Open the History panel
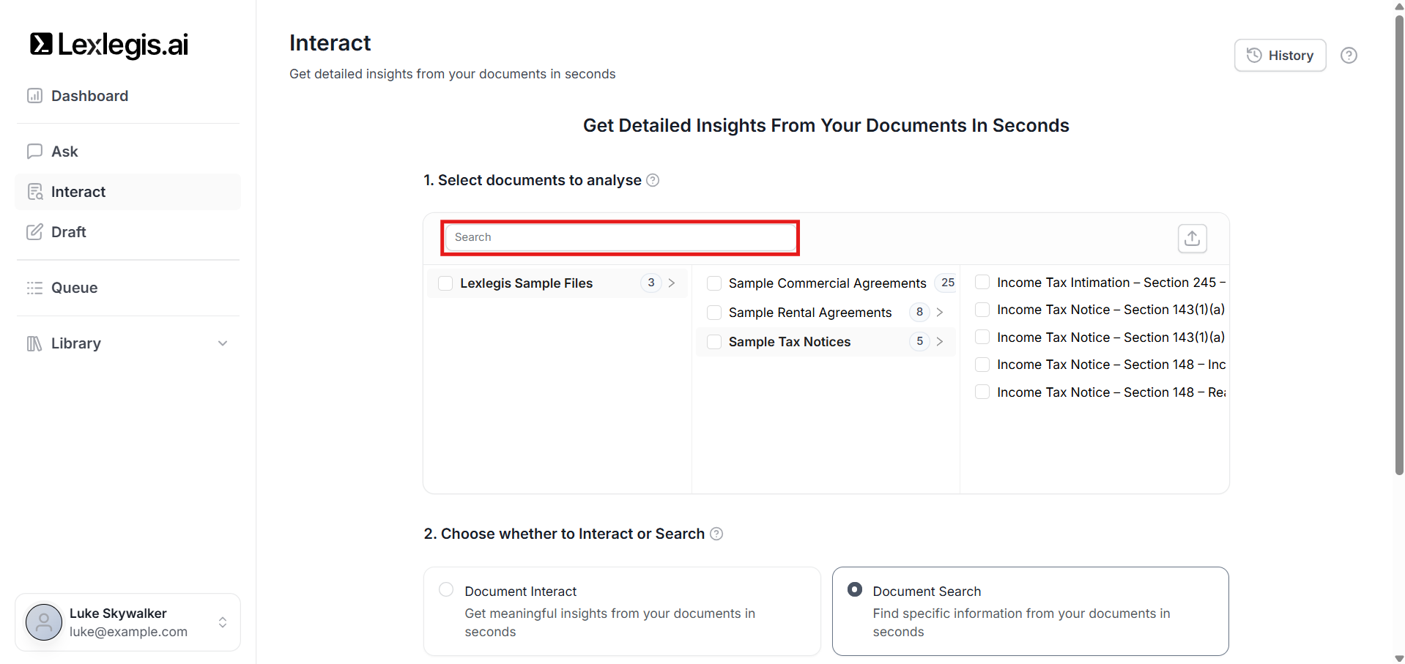This screenshot has height=664, width=1405. pyautogui.click(x=1280, y=56)
